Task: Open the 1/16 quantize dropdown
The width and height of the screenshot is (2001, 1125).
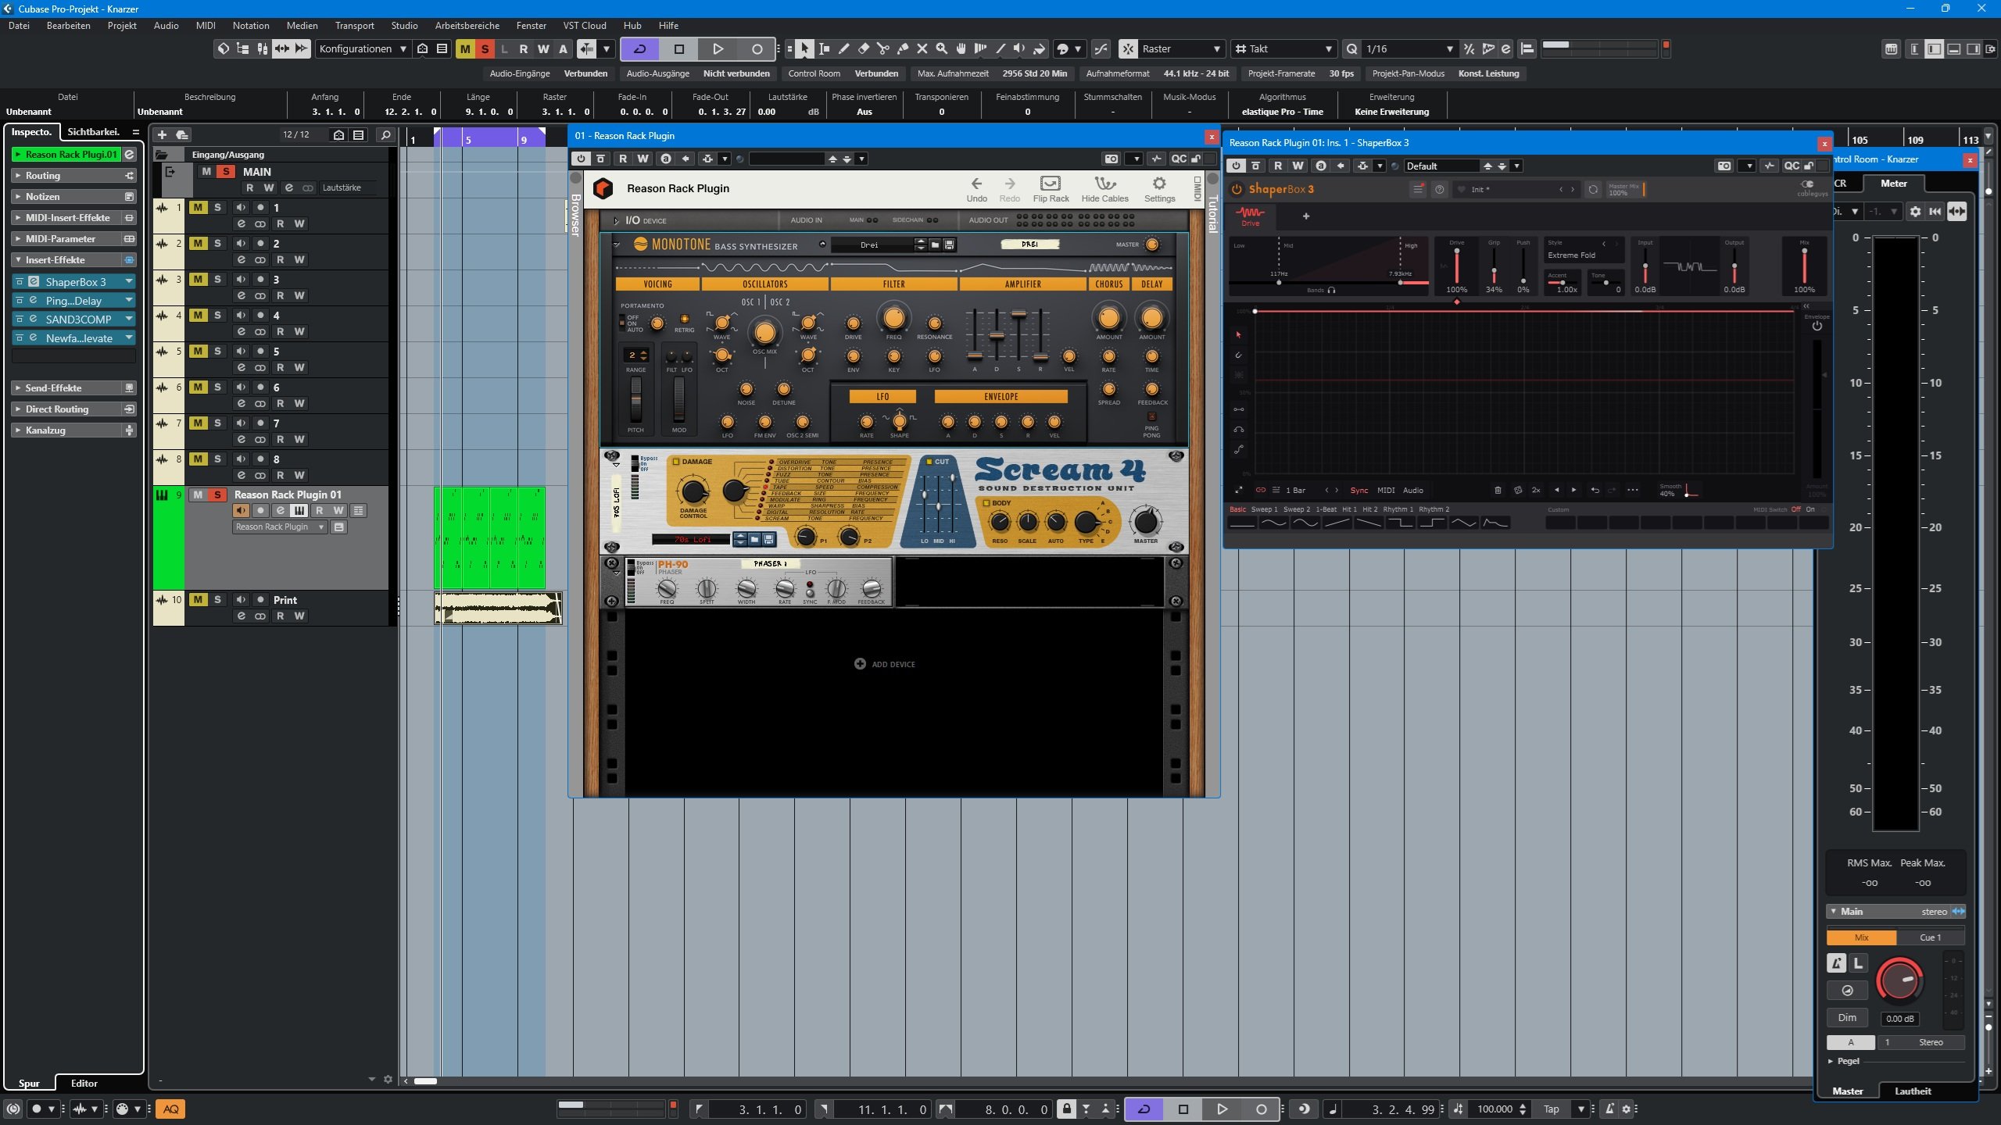Action: [x=1409, y=48]
